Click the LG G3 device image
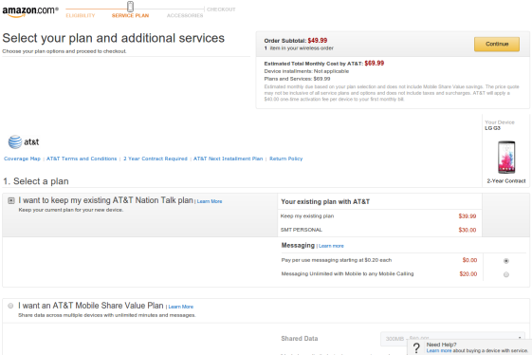Screen dimensions: 532x355 point(506,158)
